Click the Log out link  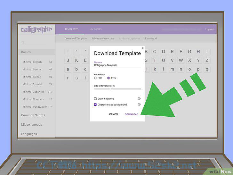click(x=209, y=29)
